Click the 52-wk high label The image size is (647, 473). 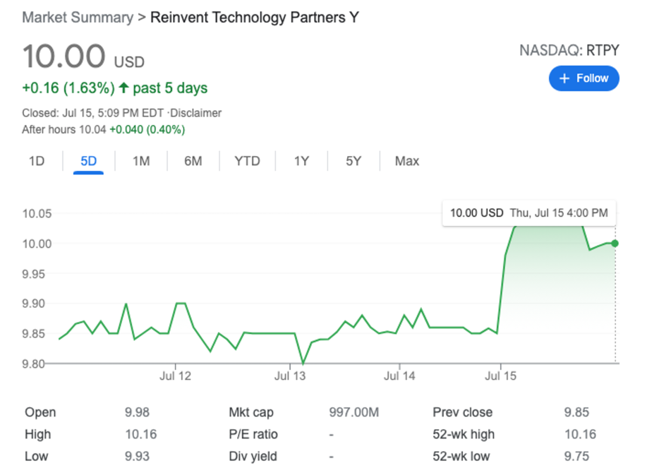pyautogui.click(x=464, y=434)
